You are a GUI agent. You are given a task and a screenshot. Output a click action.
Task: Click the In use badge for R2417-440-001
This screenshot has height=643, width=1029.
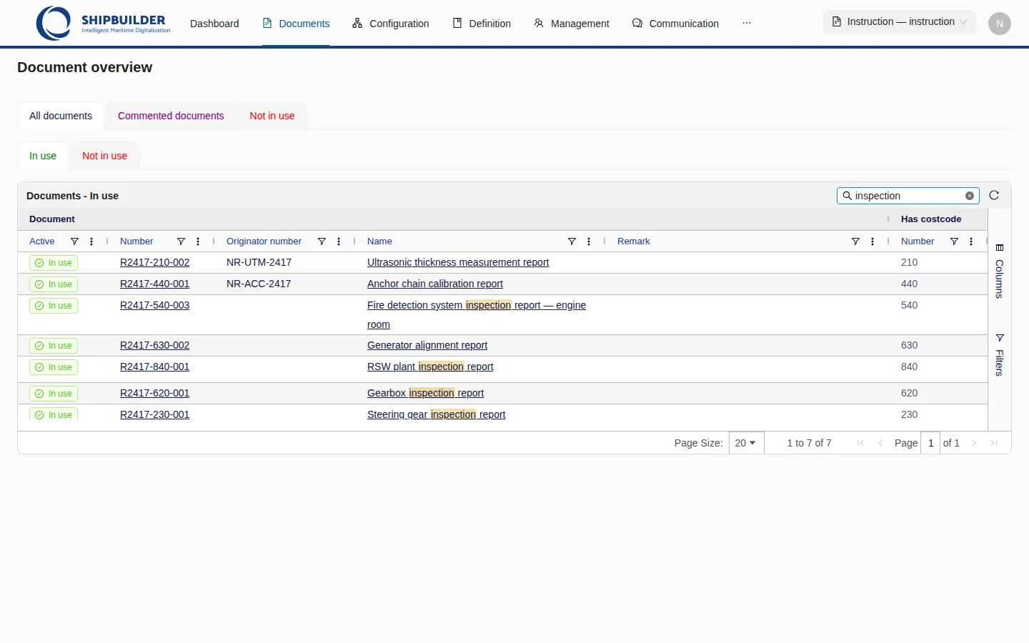point(54,284)
